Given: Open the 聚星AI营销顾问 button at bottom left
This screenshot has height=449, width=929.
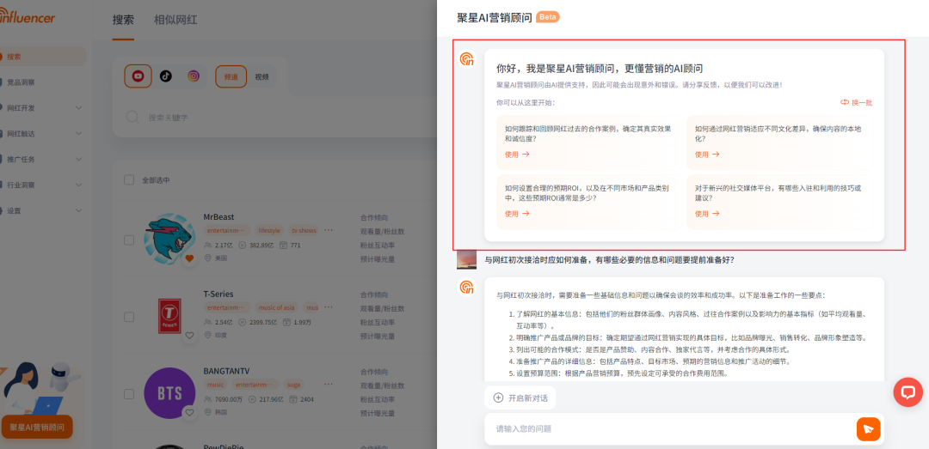Looking at the screenshot, I should tap(37, 427).
